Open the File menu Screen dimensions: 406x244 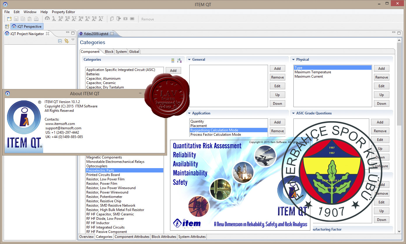(7, 12)
